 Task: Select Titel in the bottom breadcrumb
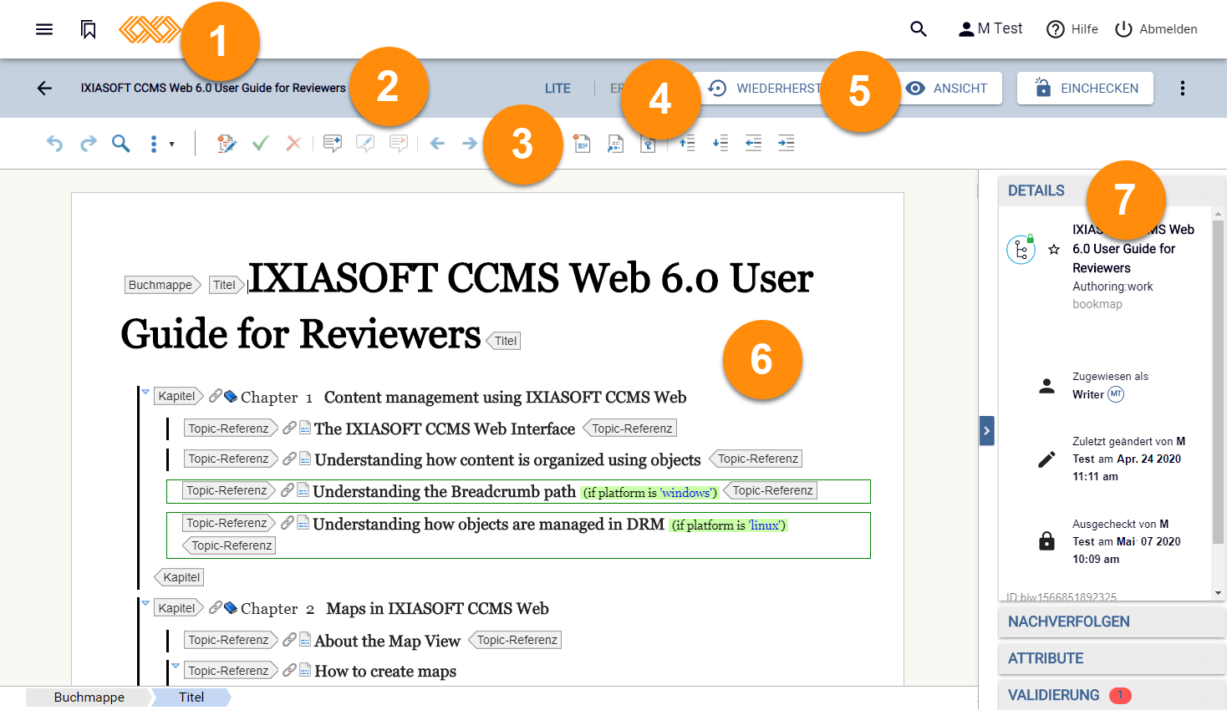pos(191,697)
